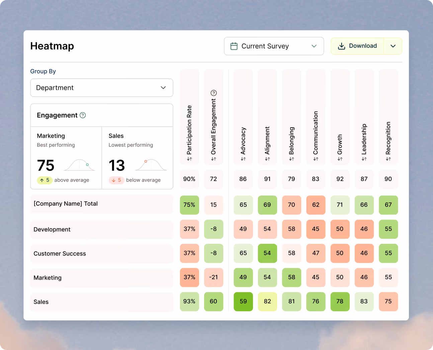Click the Sales 60 engagement cell
Image resolution: width=433 pixels, height=350 pixels.
point(213,302)
